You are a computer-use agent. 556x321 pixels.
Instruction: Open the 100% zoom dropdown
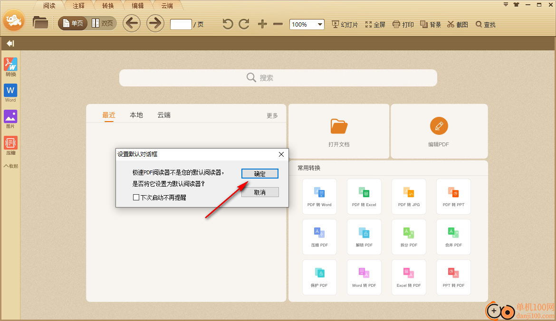307,24
